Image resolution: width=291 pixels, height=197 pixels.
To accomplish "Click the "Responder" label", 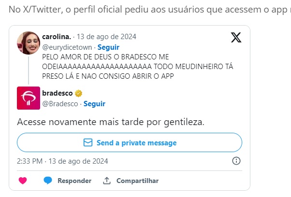I will [x=74, y=181].
